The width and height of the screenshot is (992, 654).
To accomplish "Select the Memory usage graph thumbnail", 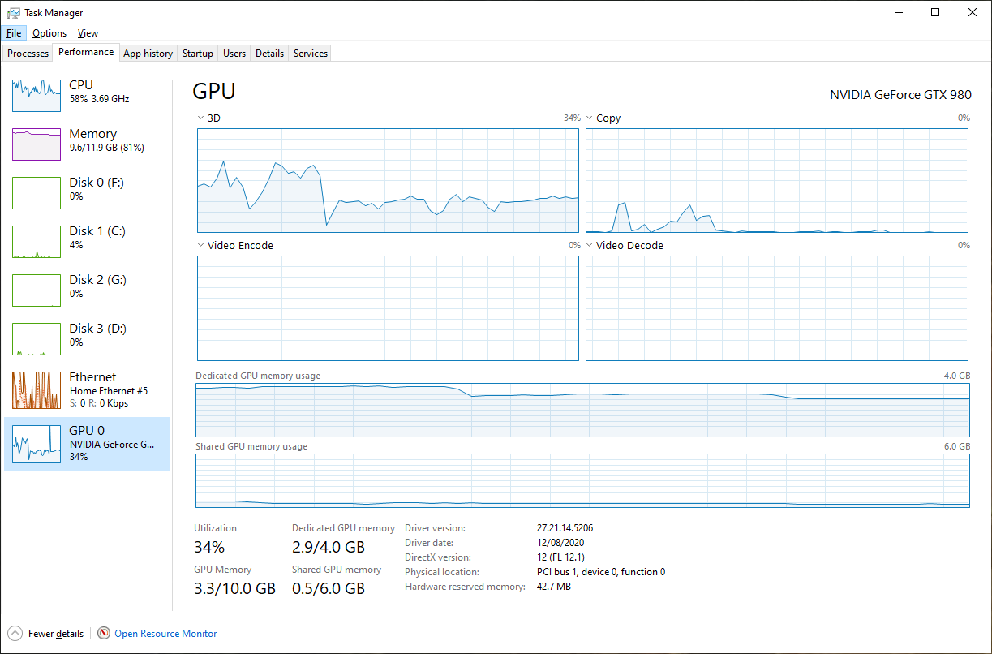I will [37, 144].
